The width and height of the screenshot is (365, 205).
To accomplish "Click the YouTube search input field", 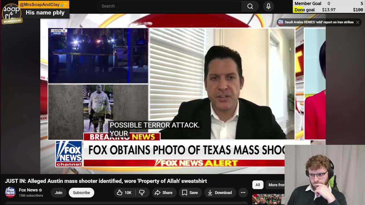I will pyautogui.click(x=169, y=6).
